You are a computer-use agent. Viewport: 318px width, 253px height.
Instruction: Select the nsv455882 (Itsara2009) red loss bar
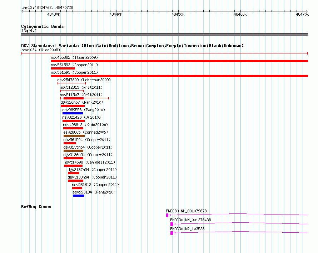pos(179,61)
